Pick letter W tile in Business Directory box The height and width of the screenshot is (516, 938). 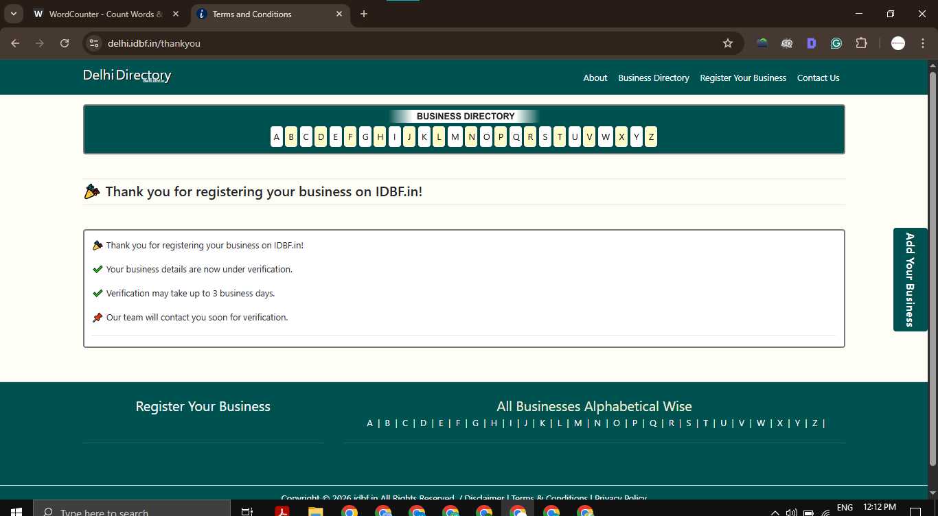pyautogui.click(x=606, y=137)
